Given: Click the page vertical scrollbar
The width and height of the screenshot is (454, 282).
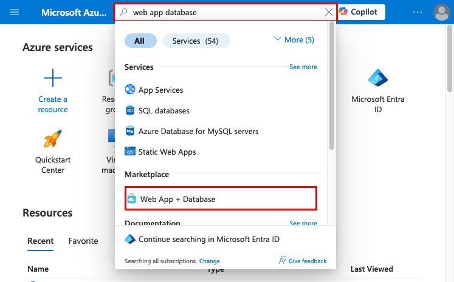Looking at the screenshot, I should pyautogui.click(x=449, y=59).
